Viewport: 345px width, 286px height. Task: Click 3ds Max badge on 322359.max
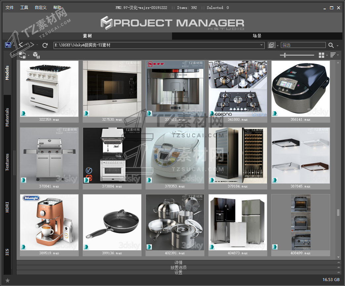pos(23,113)
